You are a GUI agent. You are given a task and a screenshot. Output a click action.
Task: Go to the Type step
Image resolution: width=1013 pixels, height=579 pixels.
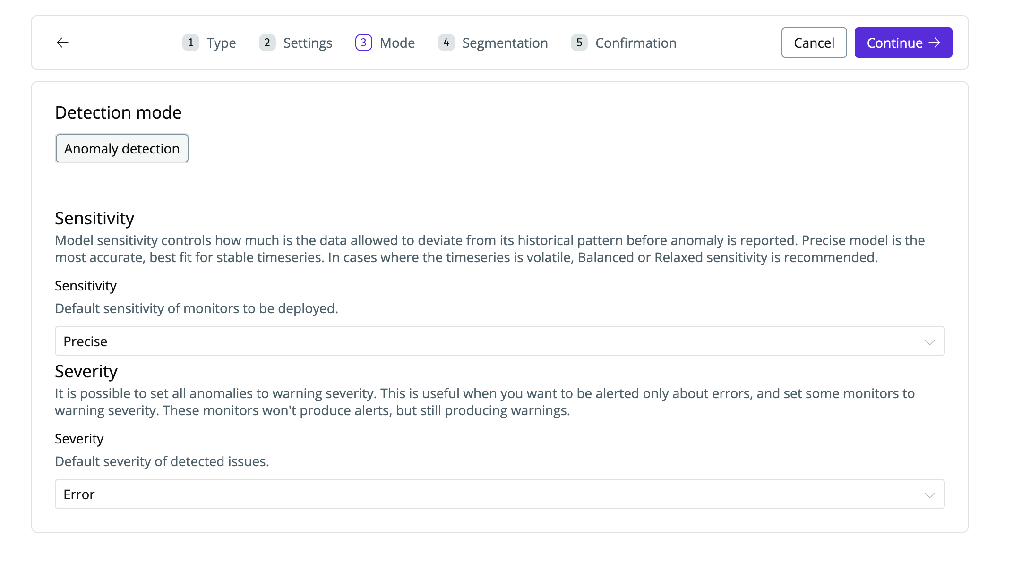click(221, 43)
